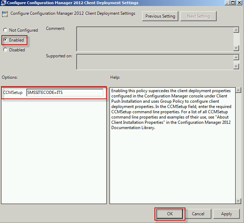Click the Previous Setting button
Image resolution: width=244 pixels, height=223 pixels.
(160, 16)
